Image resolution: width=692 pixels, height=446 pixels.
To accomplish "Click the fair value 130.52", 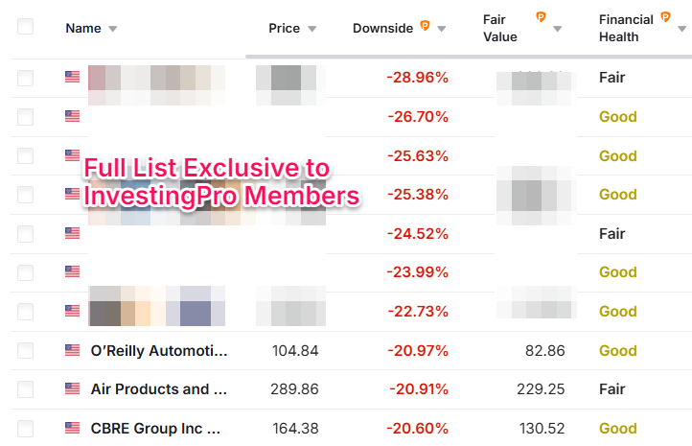I will 542,429.
